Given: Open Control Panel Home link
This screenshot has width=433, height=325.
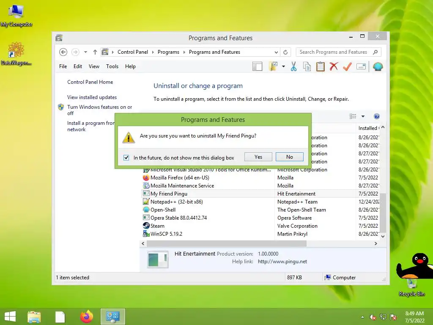Looking at the screenshot, I should (x=90, y=82).
